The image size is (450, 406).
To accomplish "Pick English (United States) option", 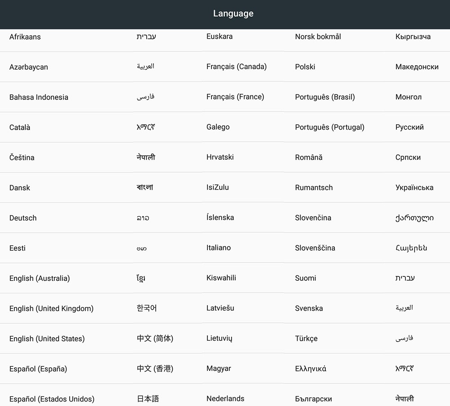I will [x=47, y=338].
